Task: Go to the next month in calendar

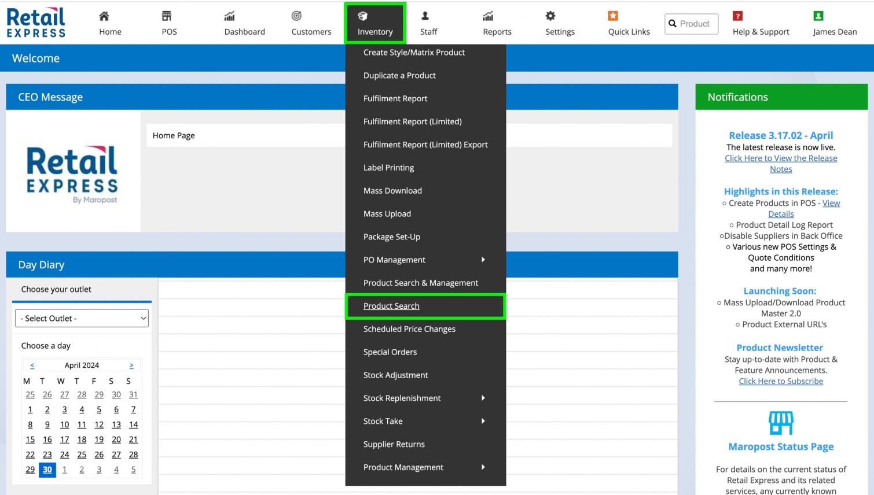Action: click(131, 365)
